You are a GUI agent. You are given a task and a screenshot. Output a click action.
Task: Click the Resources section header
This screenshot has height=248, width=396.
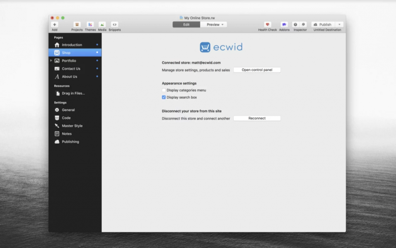61,86
